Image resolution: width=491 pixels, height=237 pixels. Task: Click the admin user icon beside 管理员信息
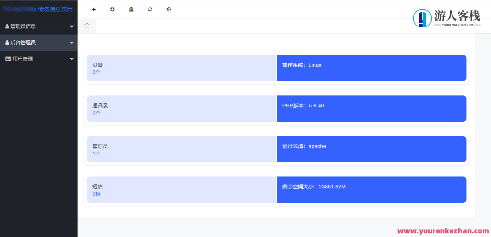tap(8, 26)
